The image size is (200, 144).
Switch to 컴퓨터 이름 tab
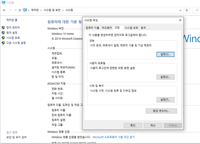coord(92,28)
